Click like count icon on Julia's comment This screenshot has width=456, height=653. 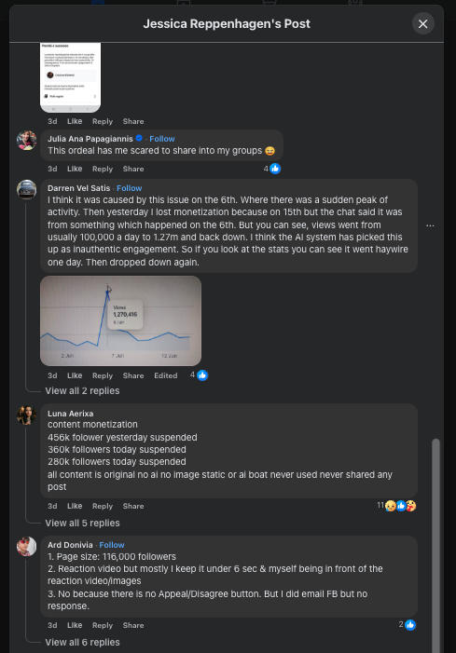click(x=275, y=169)
